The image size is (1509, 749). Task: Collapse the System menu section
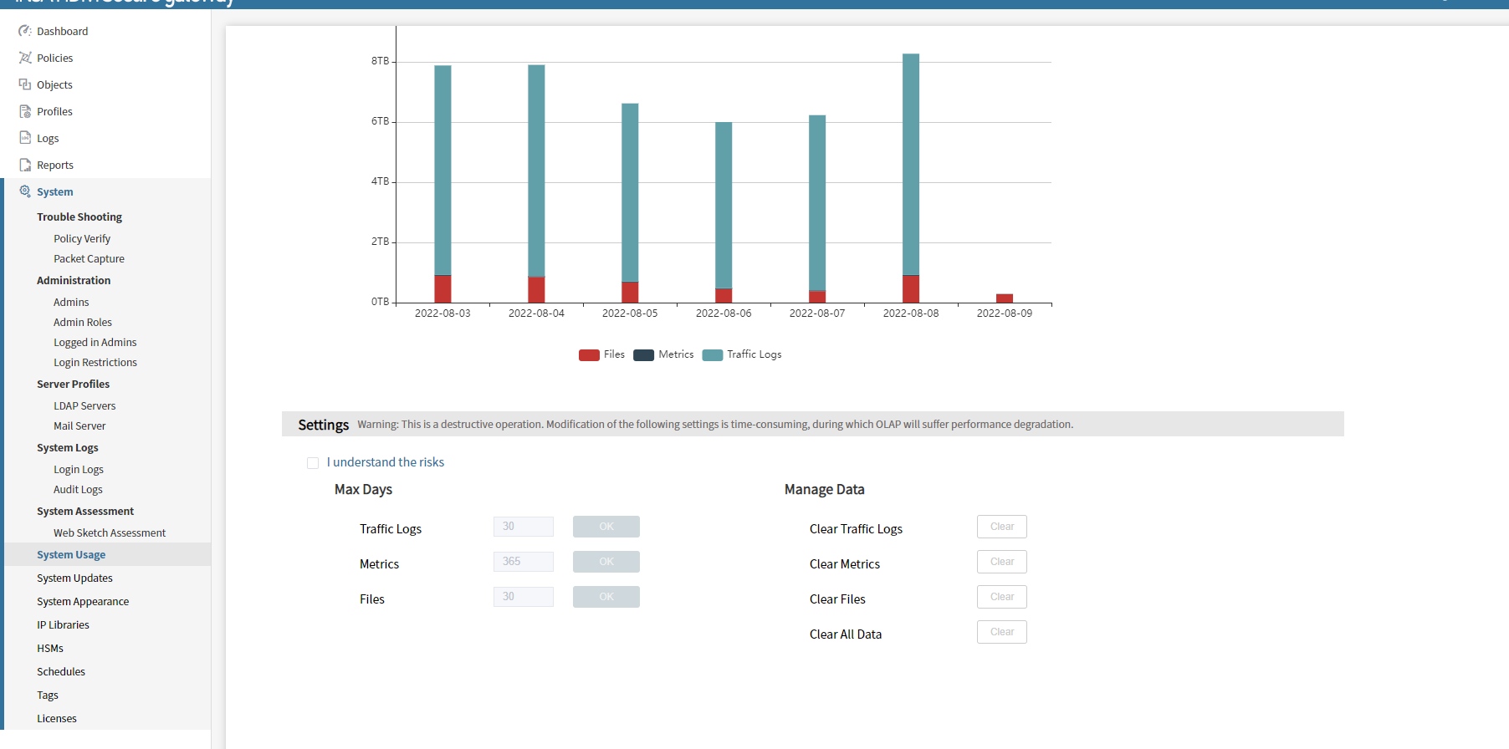55,191
